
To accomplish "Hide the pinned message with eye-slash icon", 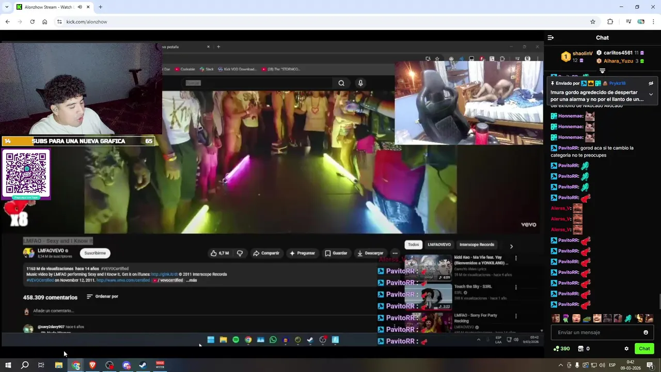I will click(651, 83).
